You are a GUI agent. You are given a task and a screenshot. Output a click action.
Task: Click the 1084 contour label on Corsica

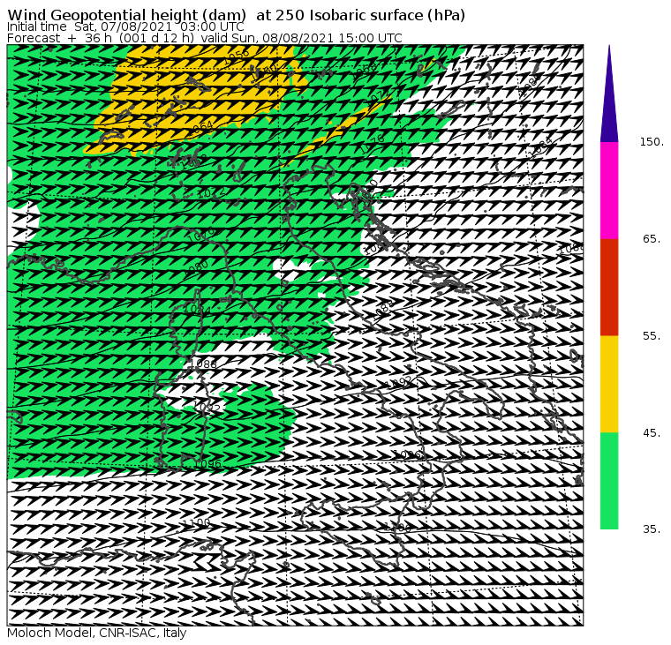(198, 308)
